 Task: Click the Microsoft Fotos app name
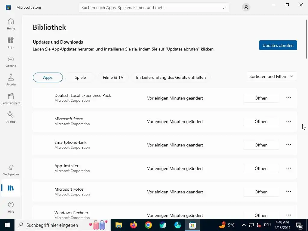click(x=69, y=189)
